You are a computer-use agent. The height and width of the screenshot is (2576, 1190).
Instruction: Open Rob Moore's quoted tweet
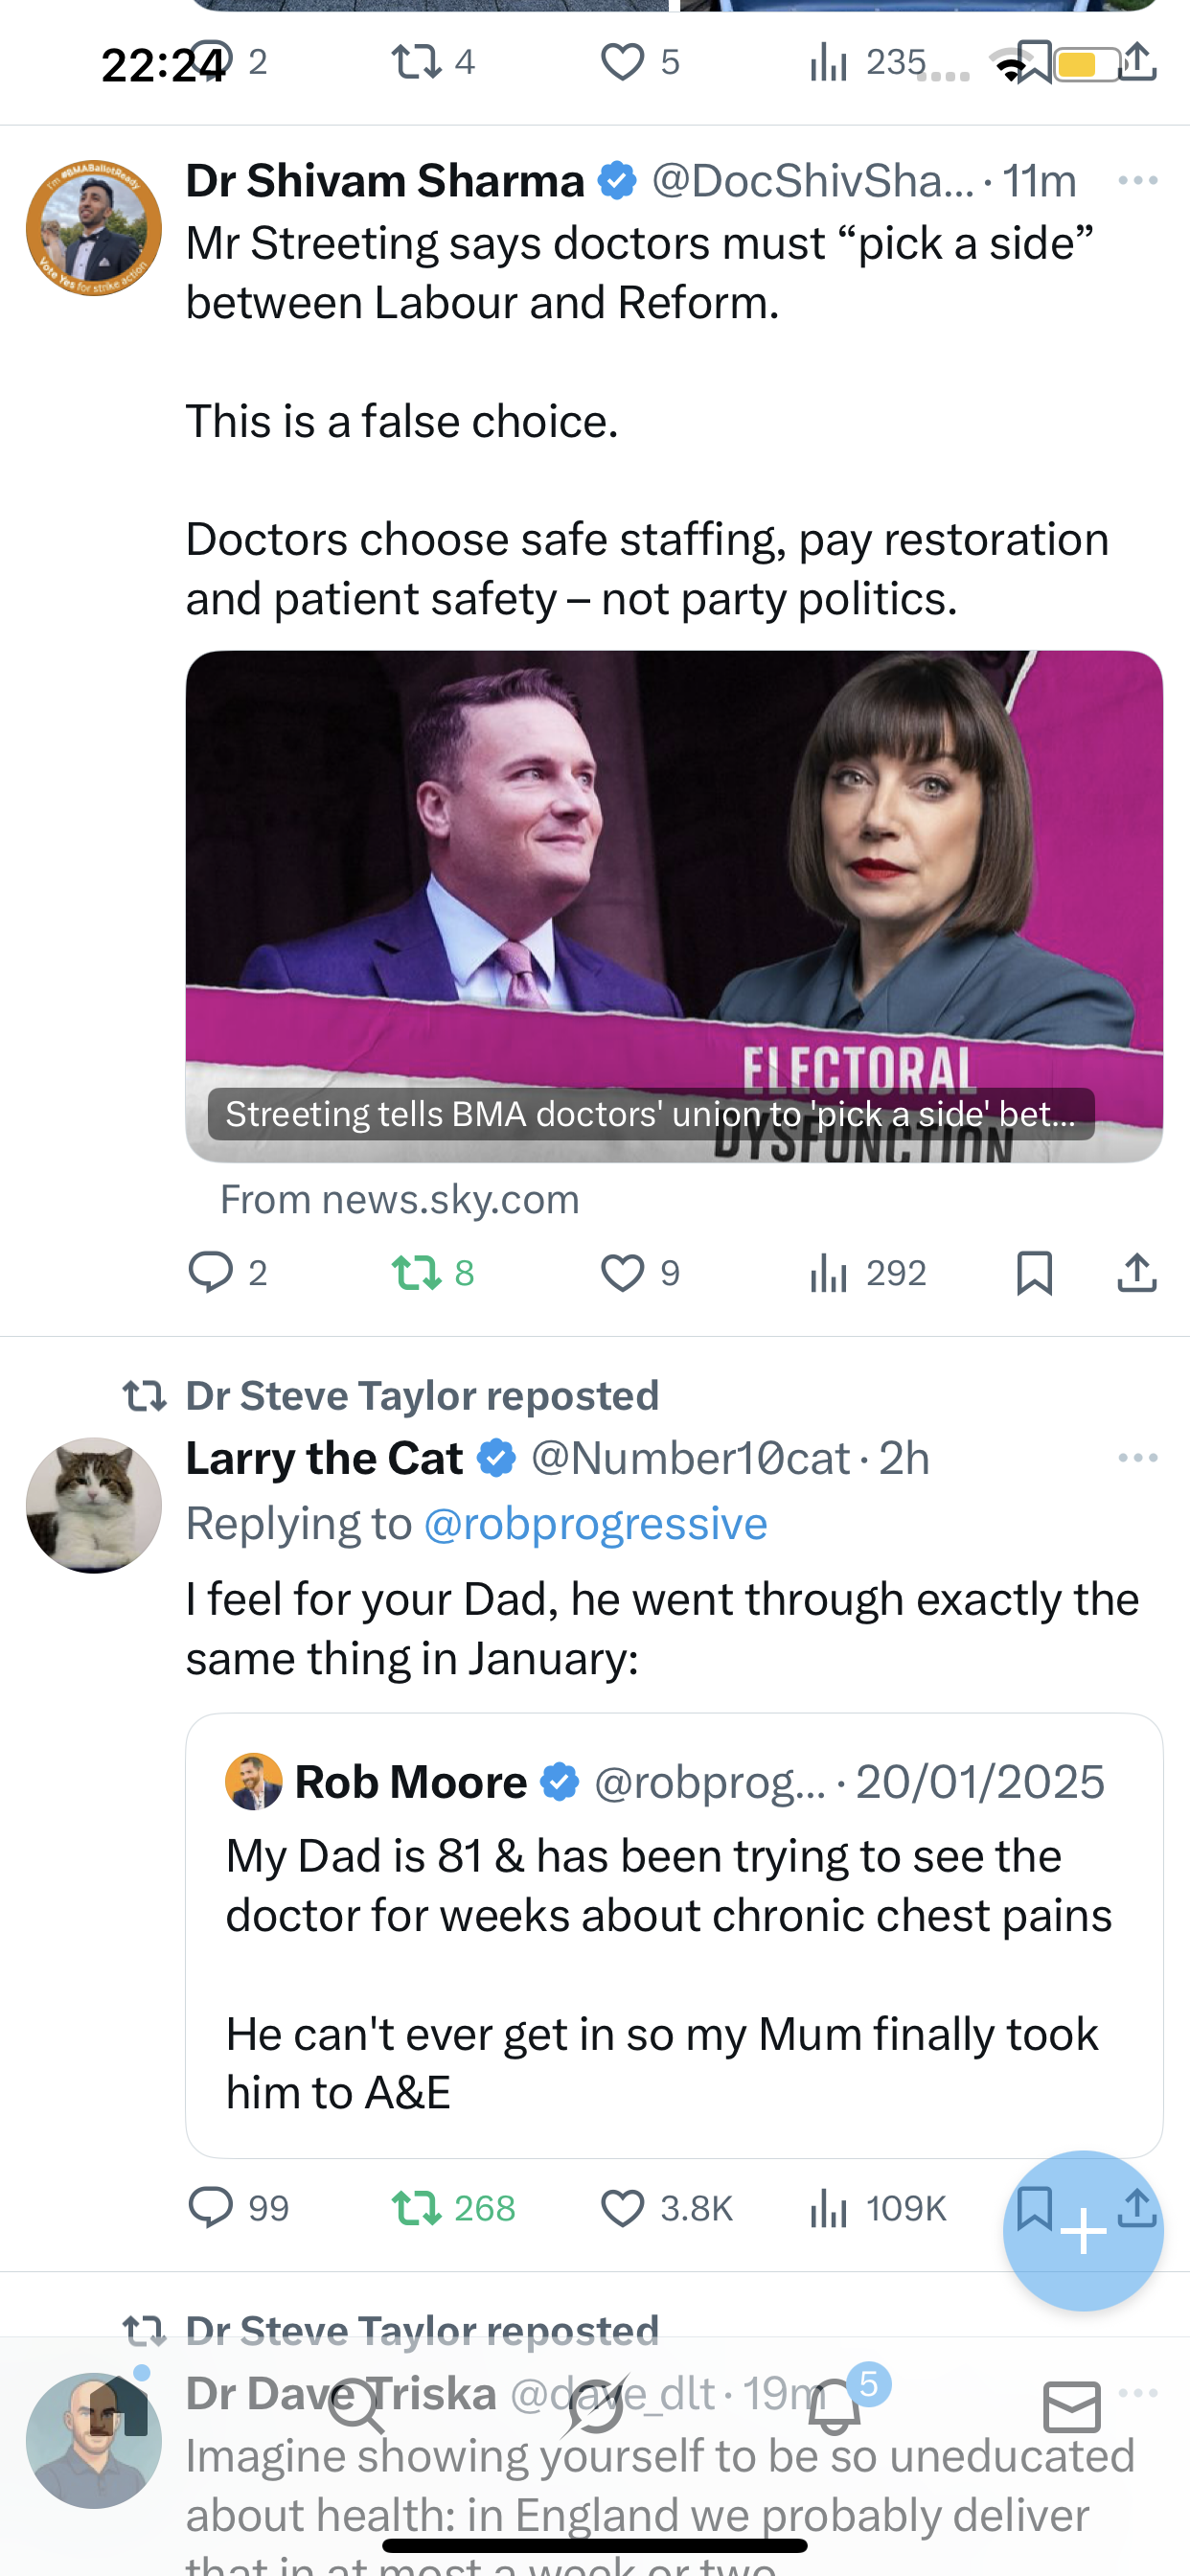pos(674,1935)
